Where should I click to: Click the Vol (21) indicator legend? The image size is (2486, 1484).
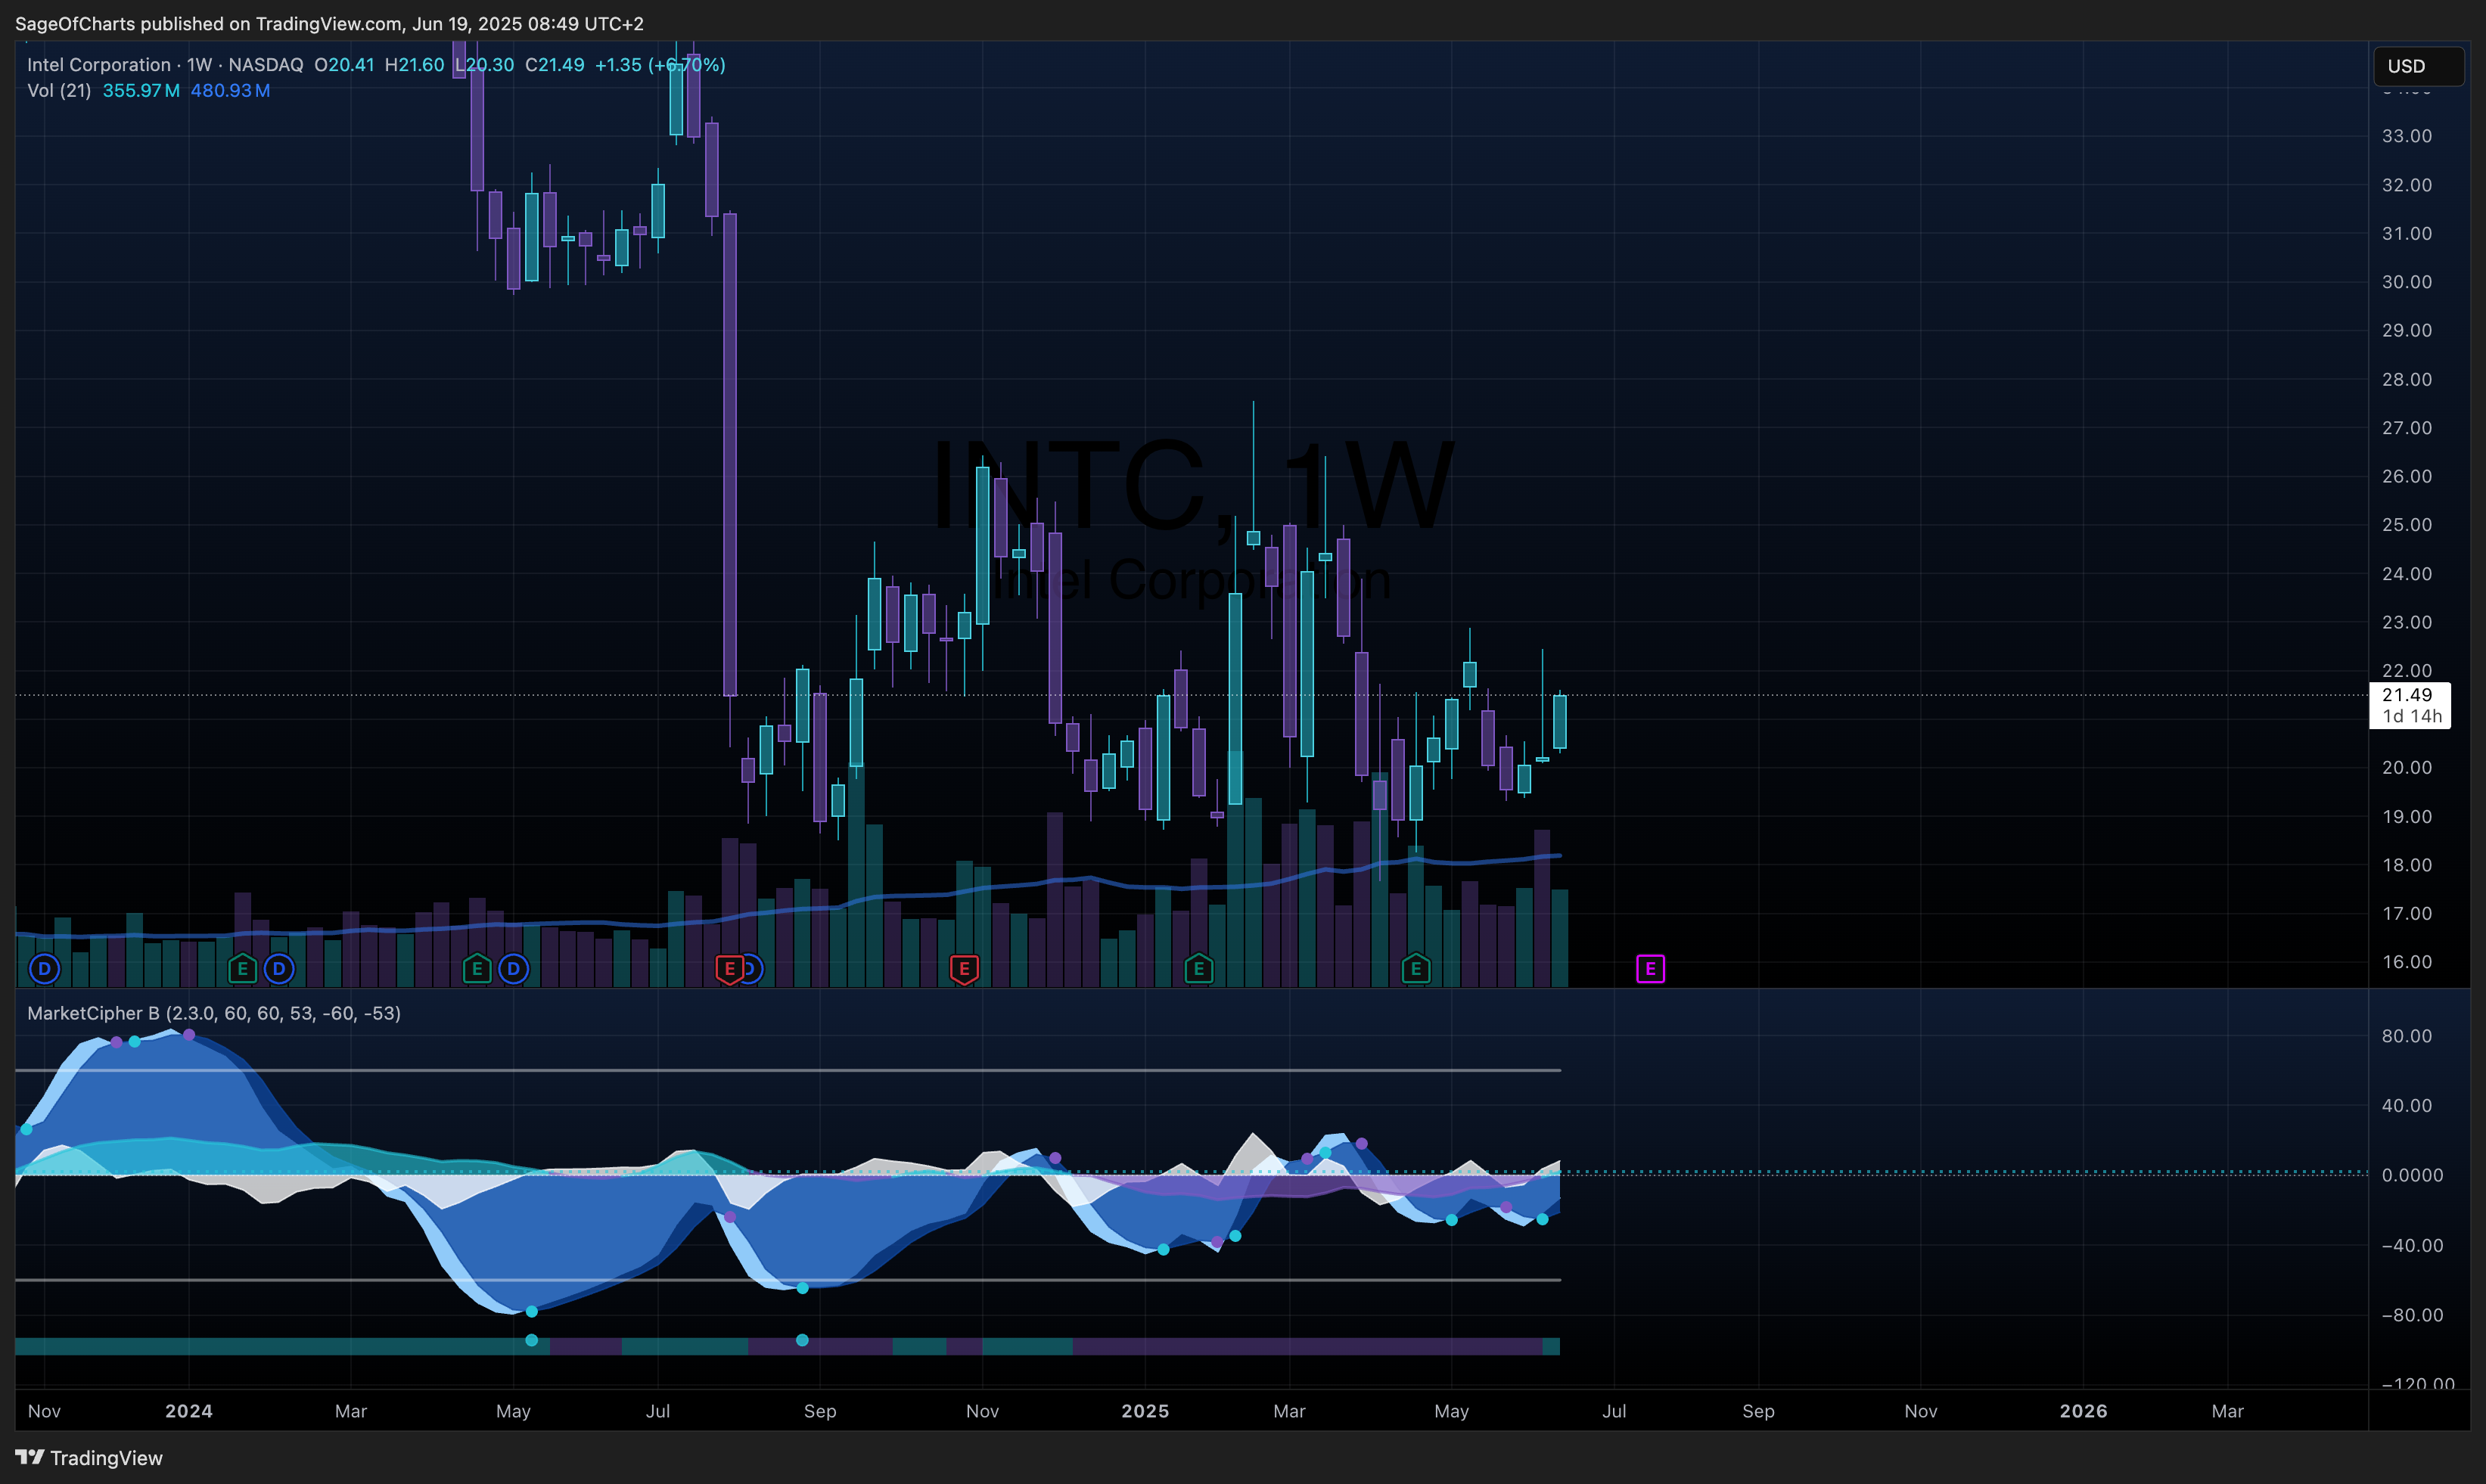(x=59, y=90)
